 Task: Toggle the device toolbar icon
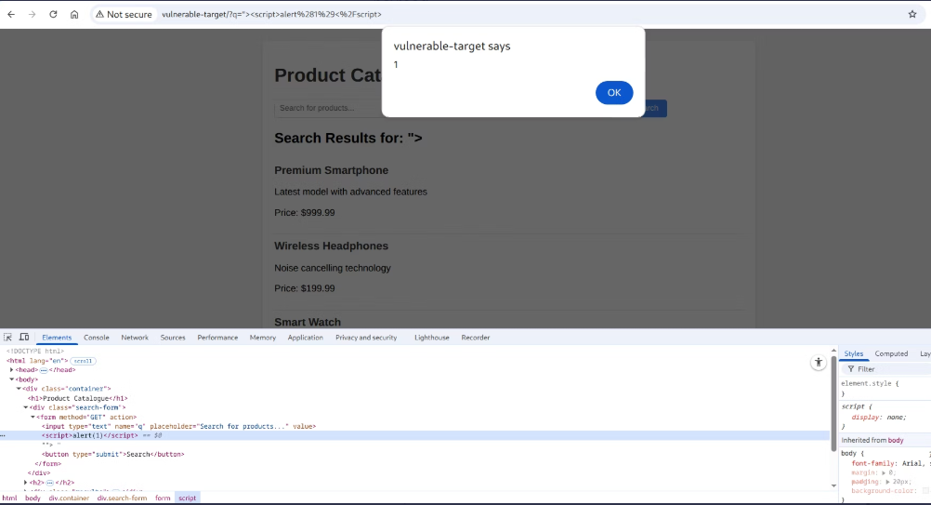click(x=24, y=338)
